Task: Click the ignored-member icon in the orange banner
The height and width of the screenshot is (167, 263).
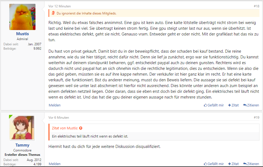Action: tap(53, 13)
